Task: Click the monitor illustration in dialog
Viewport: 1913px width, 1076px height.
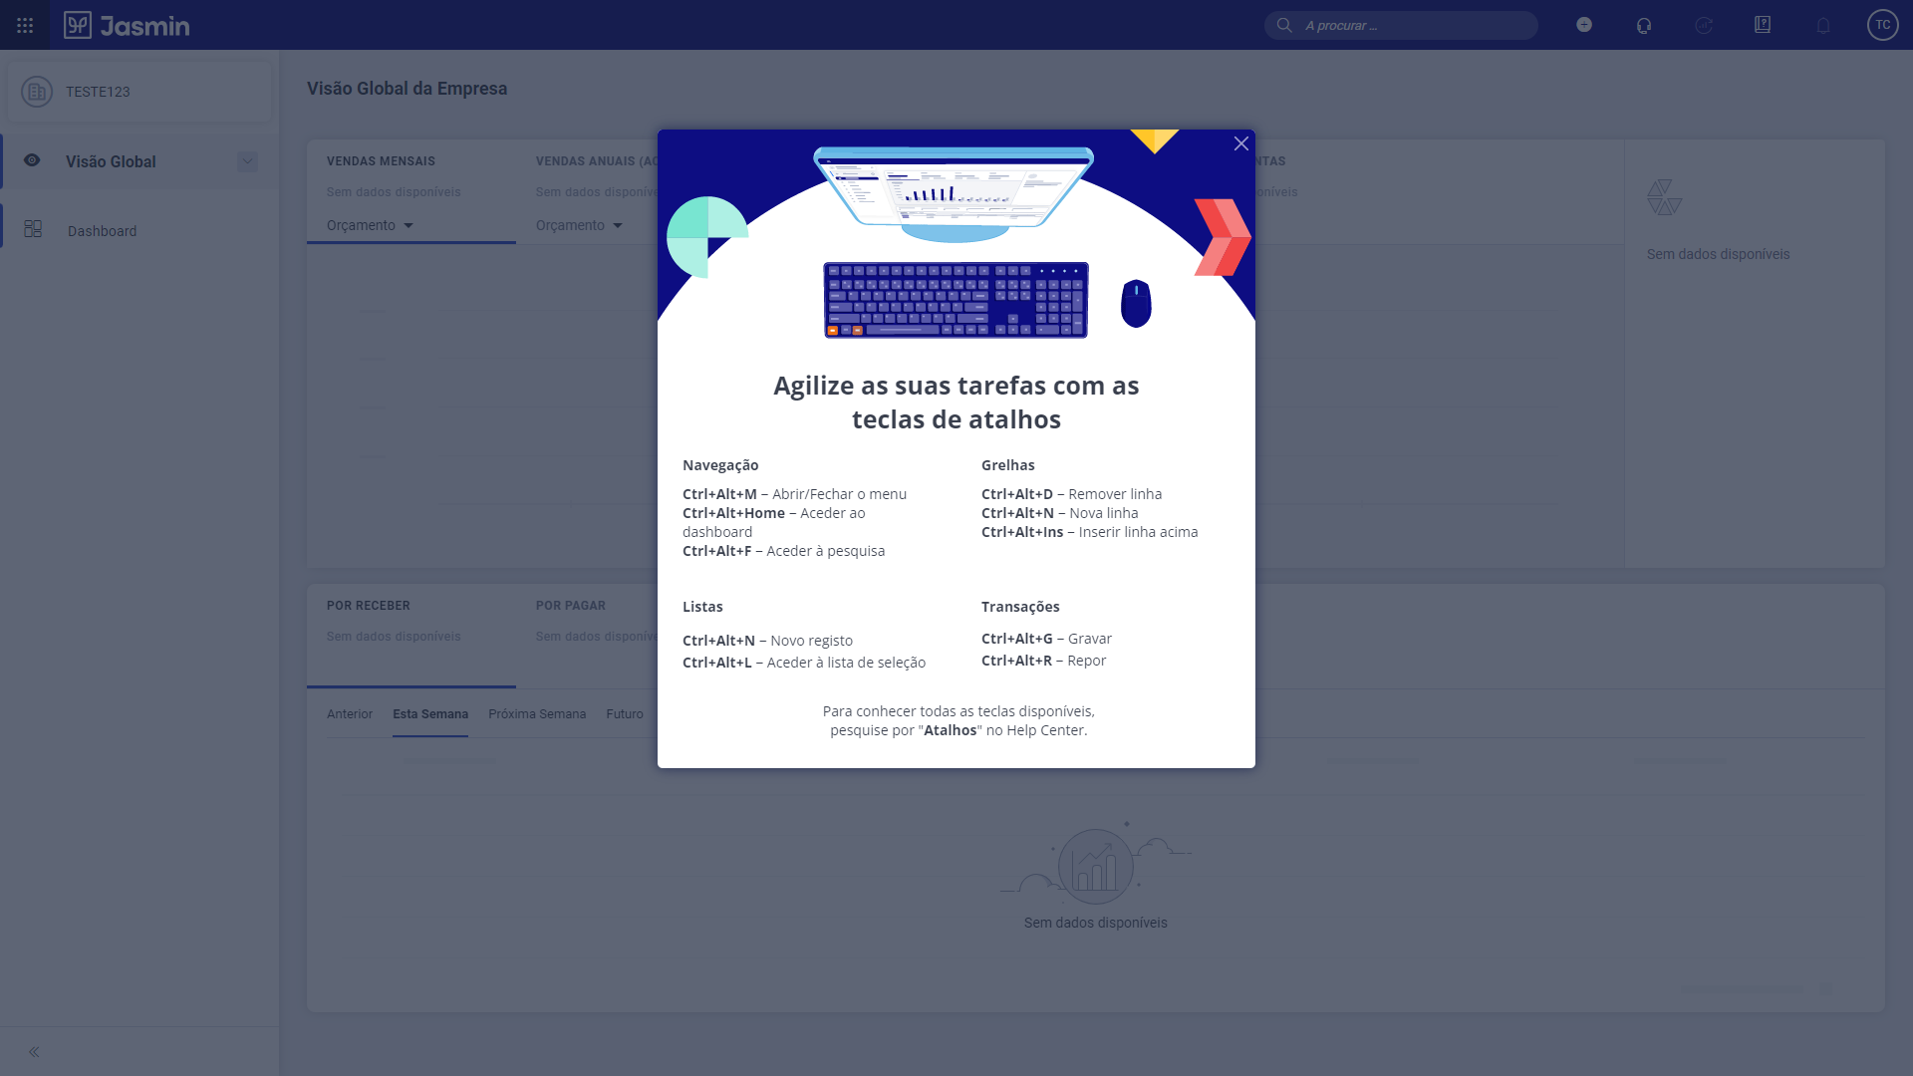Action: pyautogui.click(x=954, y=194)
